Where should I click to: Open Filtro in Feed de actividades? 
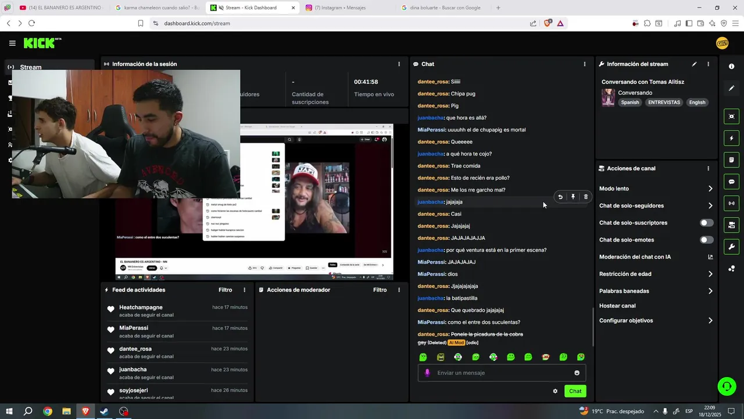225,290
